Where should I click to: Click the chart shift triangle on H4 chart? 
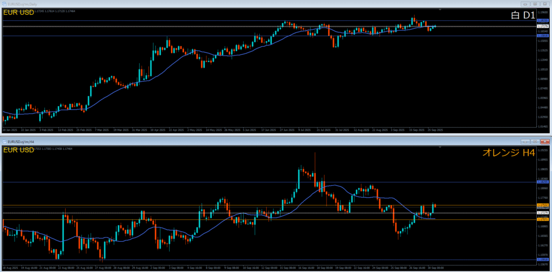[x=440, y=146]
